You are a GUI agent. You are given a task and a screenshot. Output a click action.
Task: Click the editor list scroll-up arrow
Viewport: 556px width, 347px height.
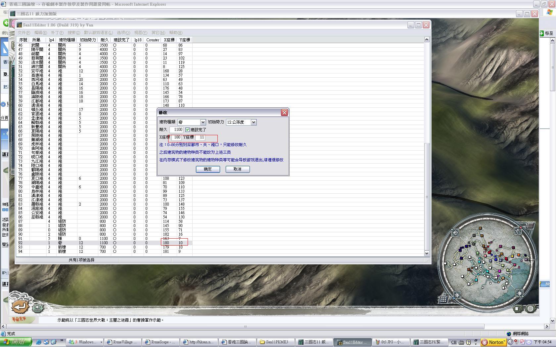click(427, 40)
